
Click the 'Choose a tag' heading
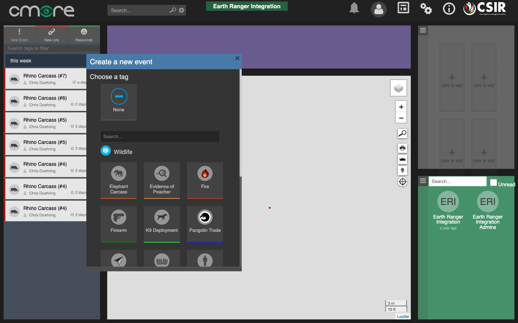(109, 77)
